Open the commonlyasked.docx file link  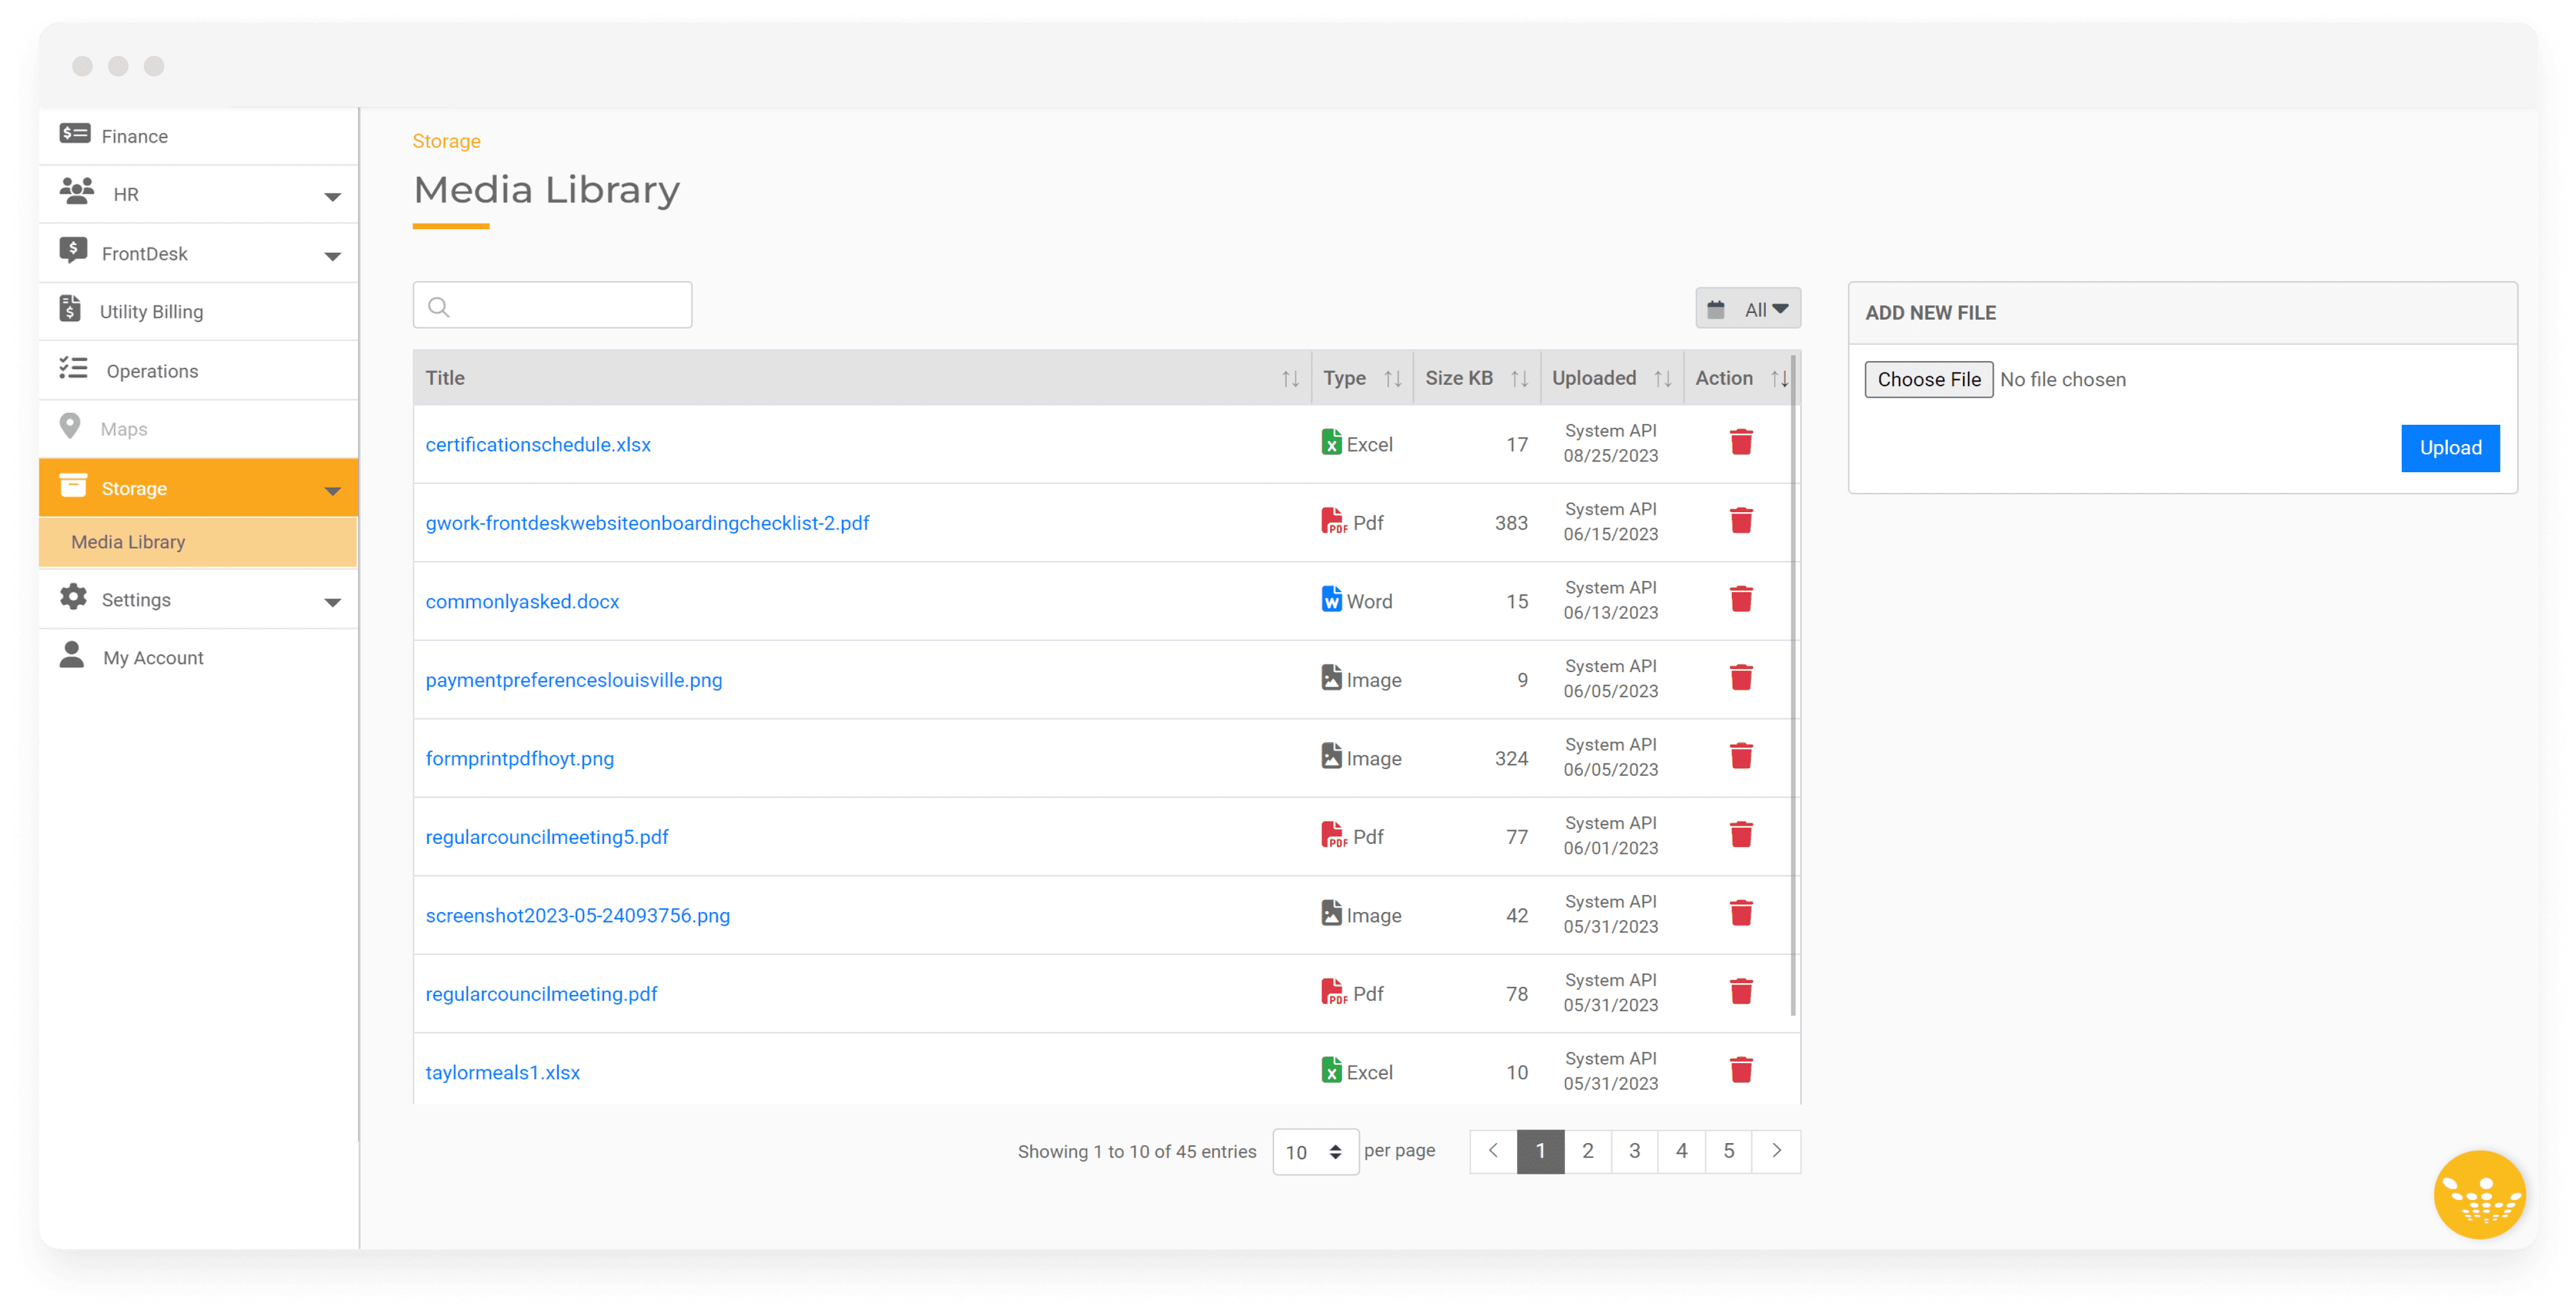click(x=522, y=601)
